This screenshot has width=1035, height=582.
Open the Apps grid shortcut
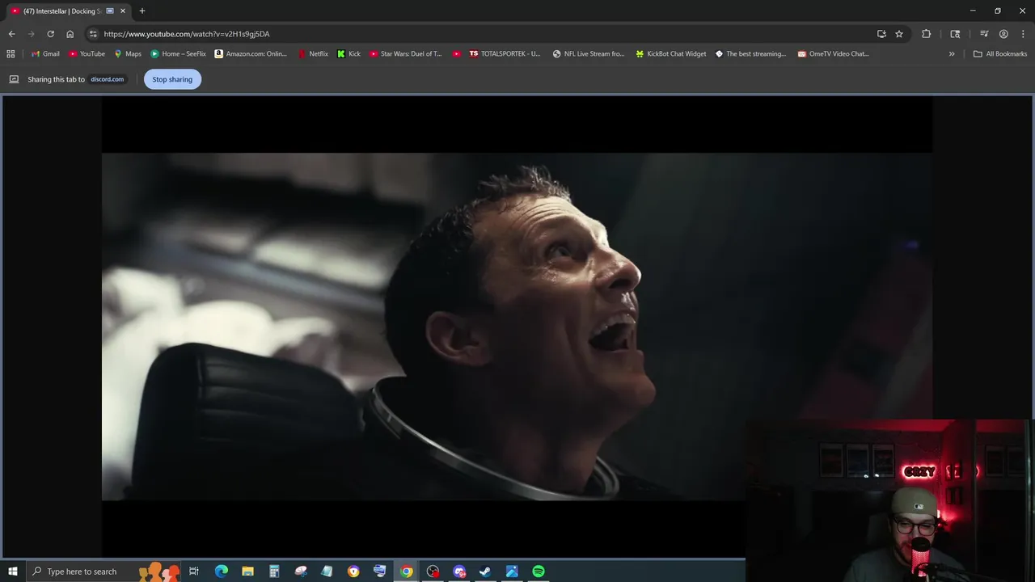(x=11, y=54)
